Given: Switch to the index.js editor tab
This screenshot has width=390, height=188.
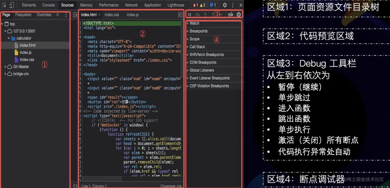Looking at the screenshot, I should 133,15.
